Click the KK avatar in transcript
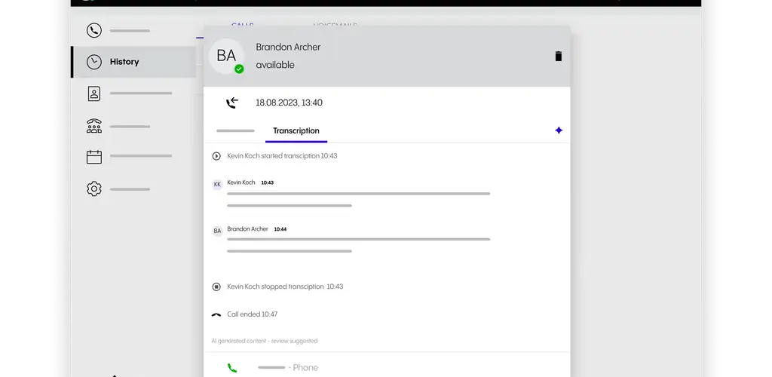This screenshot has height=377, width=772. pyautogui.click(x=217, y=184)
